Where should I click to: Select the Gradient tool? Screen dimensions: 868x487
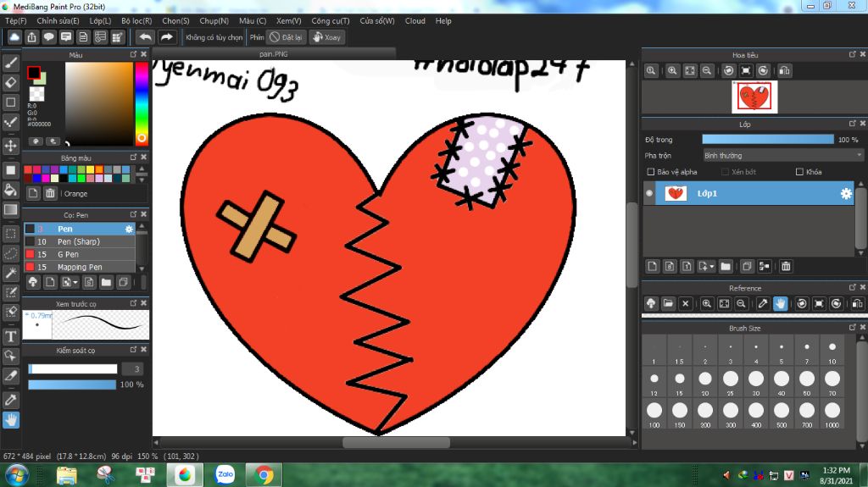point(10,210)
